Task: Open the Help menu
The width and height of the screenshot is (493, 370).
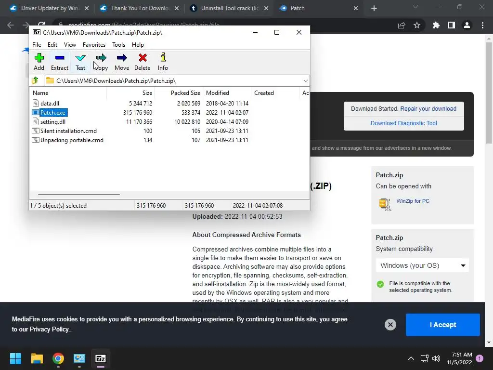Action: point(138,45)
